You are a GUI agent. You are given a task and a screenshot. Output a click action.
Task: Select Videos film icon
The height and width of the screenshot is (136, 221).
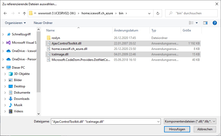pyautogui.click(x=11, y=111)
